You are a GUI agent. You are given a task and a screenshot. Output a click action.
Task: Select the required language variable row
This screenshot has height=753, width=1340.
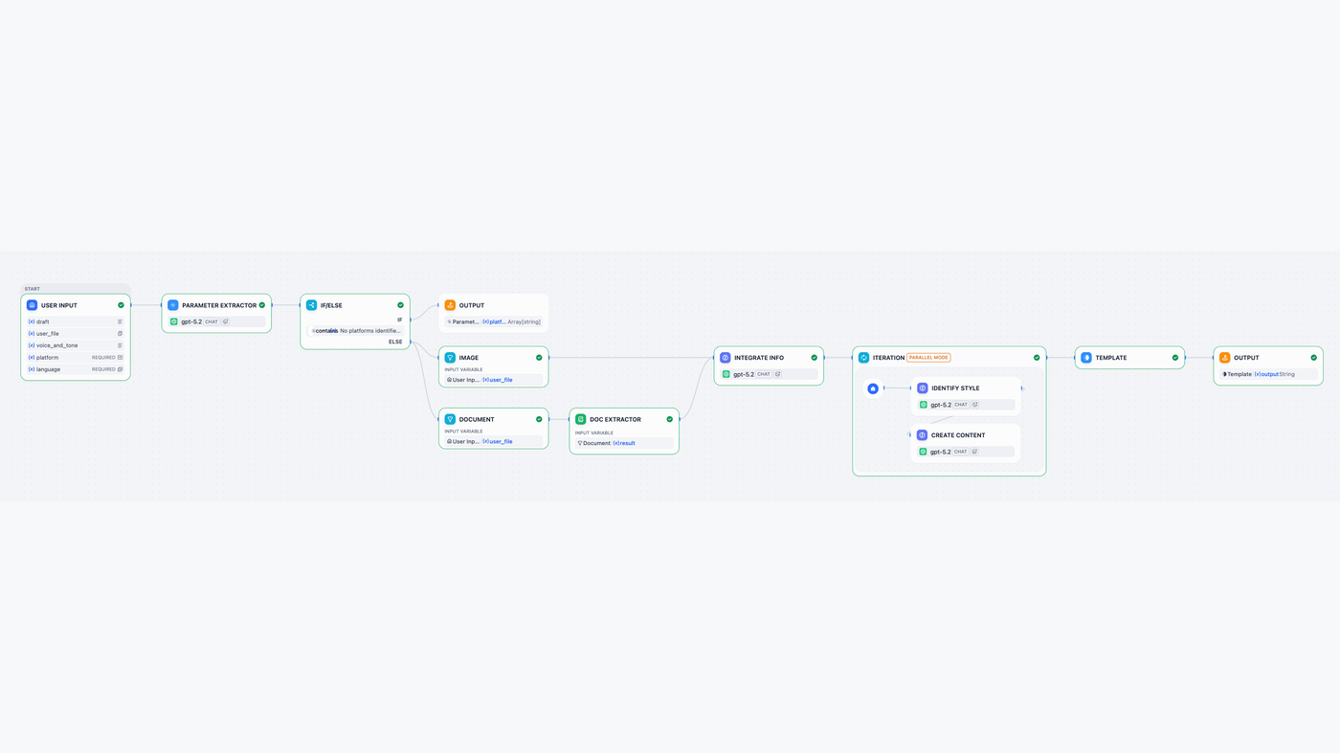[x=76, y=369]
